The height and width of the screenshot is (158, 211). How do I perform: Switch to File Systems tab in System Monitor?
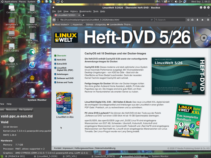(26, 110)
